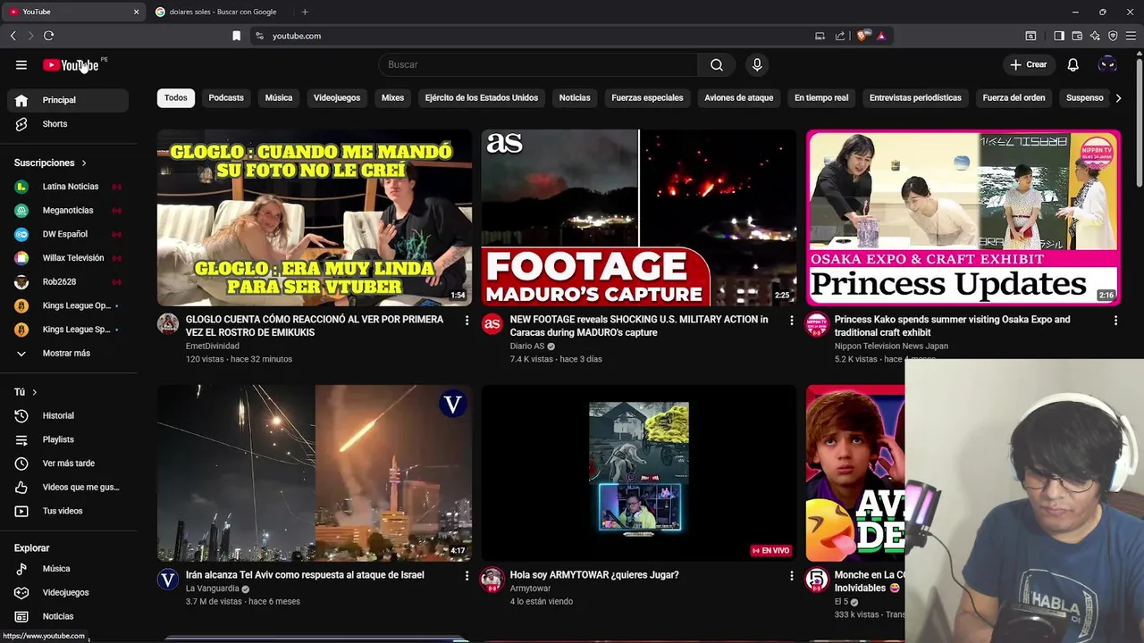Open options menu for GLOGLO video
The height and width of the screenshot is (643, 1144).
point(467,320)
